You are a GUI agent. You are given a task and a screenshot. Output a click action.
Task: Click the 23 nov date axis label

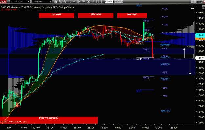77,128
